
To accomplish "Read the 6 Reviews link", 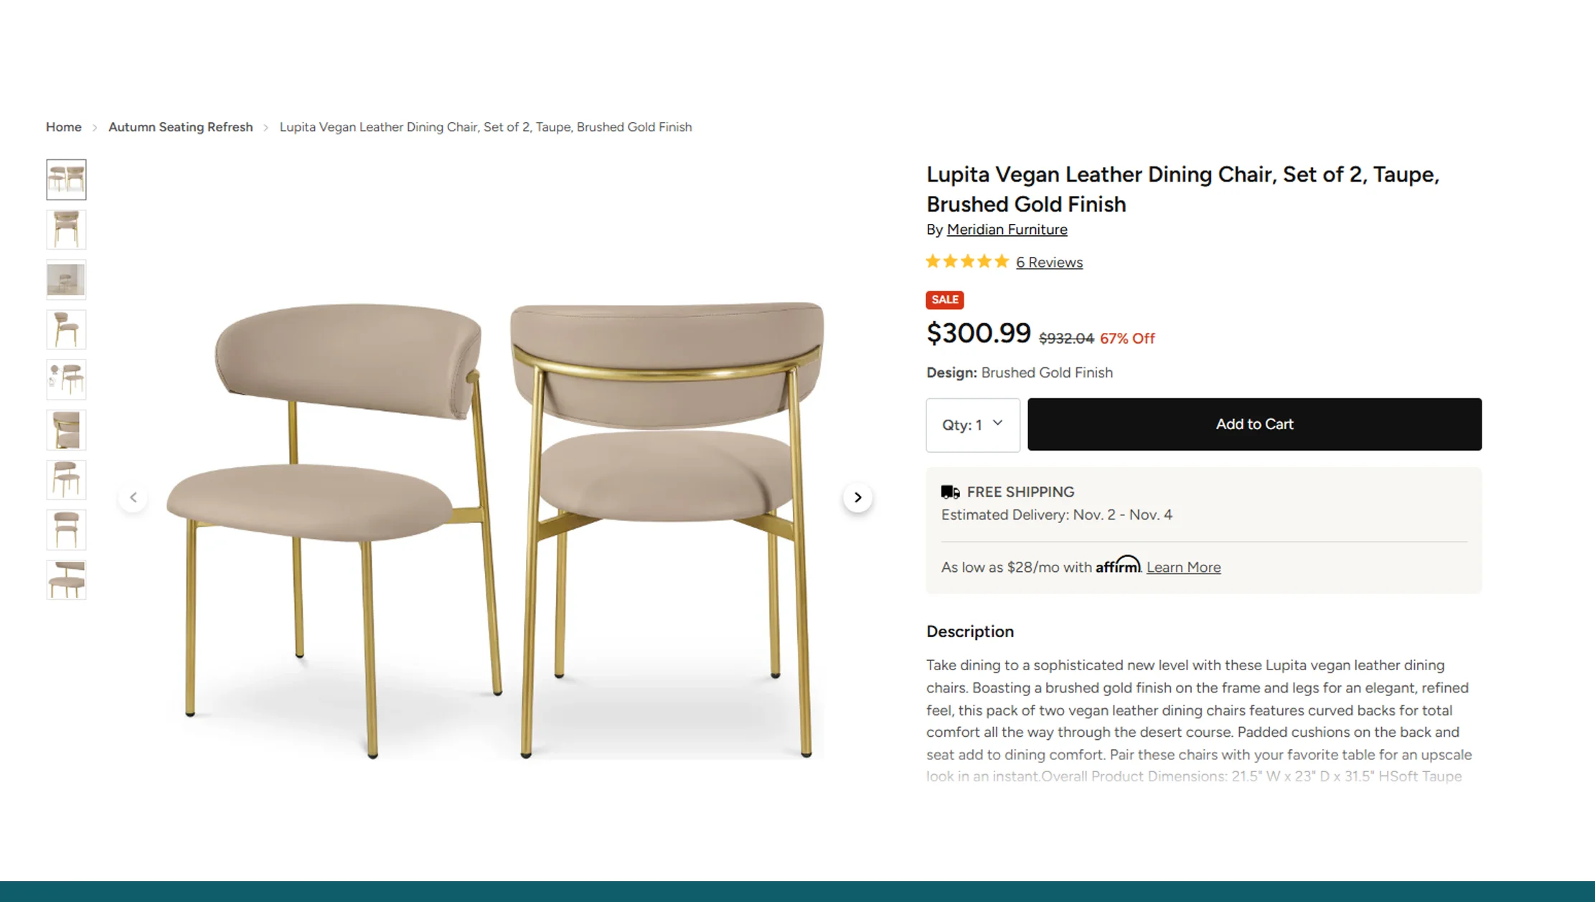I will 1049,263.
